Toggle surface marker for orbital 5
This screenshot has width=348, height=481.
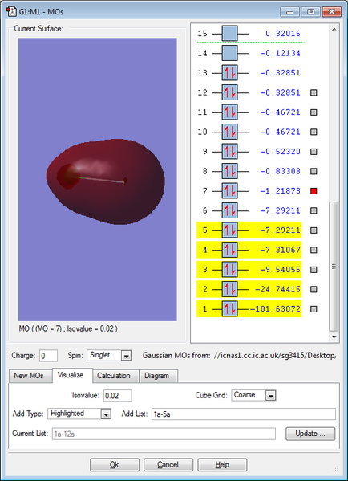[x=314, y=230]
